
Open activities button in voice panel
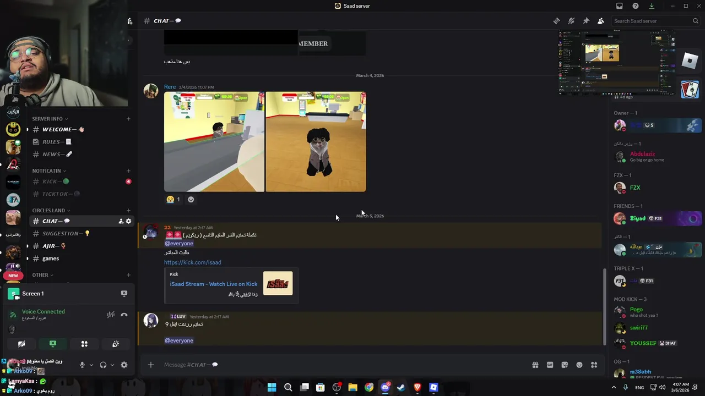84,344
